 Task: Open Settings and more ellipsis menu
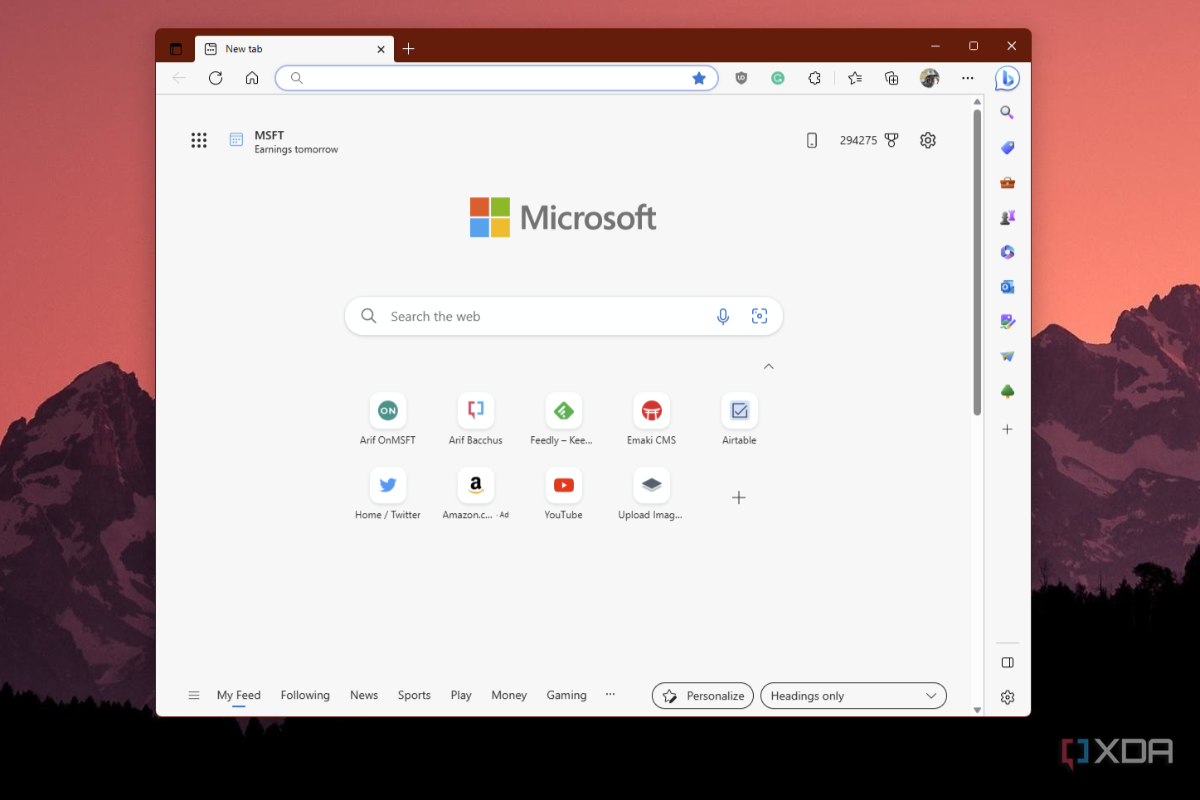967,78
